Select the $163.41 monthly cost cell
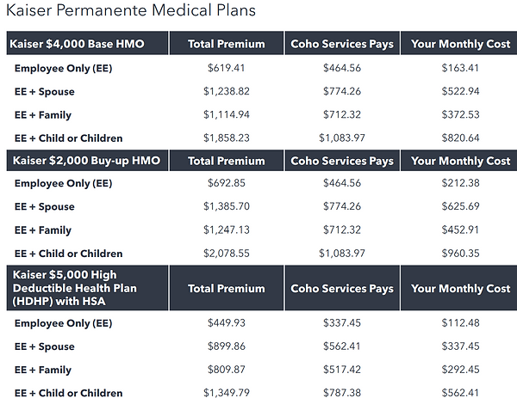The image size is (517, 398). coord(460,66)
